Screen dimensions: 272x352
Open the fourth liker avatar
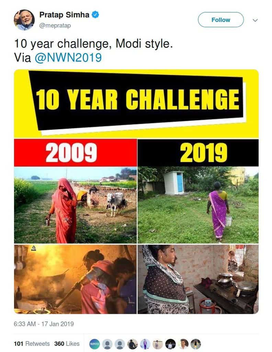pyautogui.click(x=133, y=344)
